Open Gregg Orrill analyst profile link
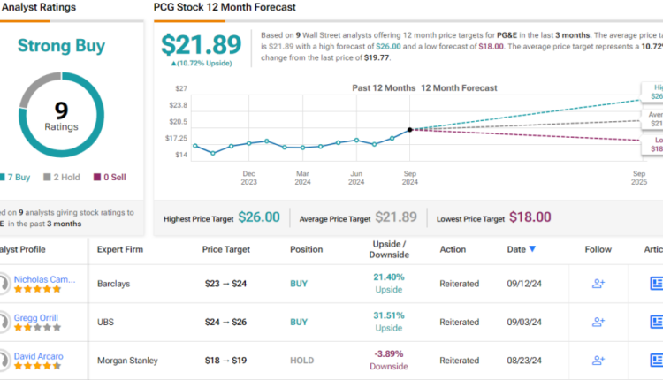 (x=36, y=317)
